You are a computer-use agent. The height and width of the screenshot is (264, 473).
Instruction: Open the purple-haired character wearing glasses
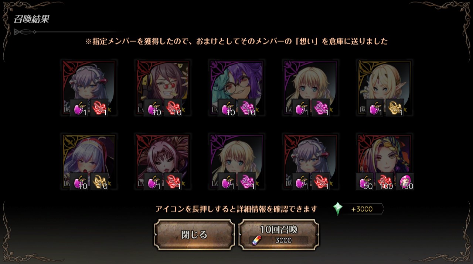236,88
